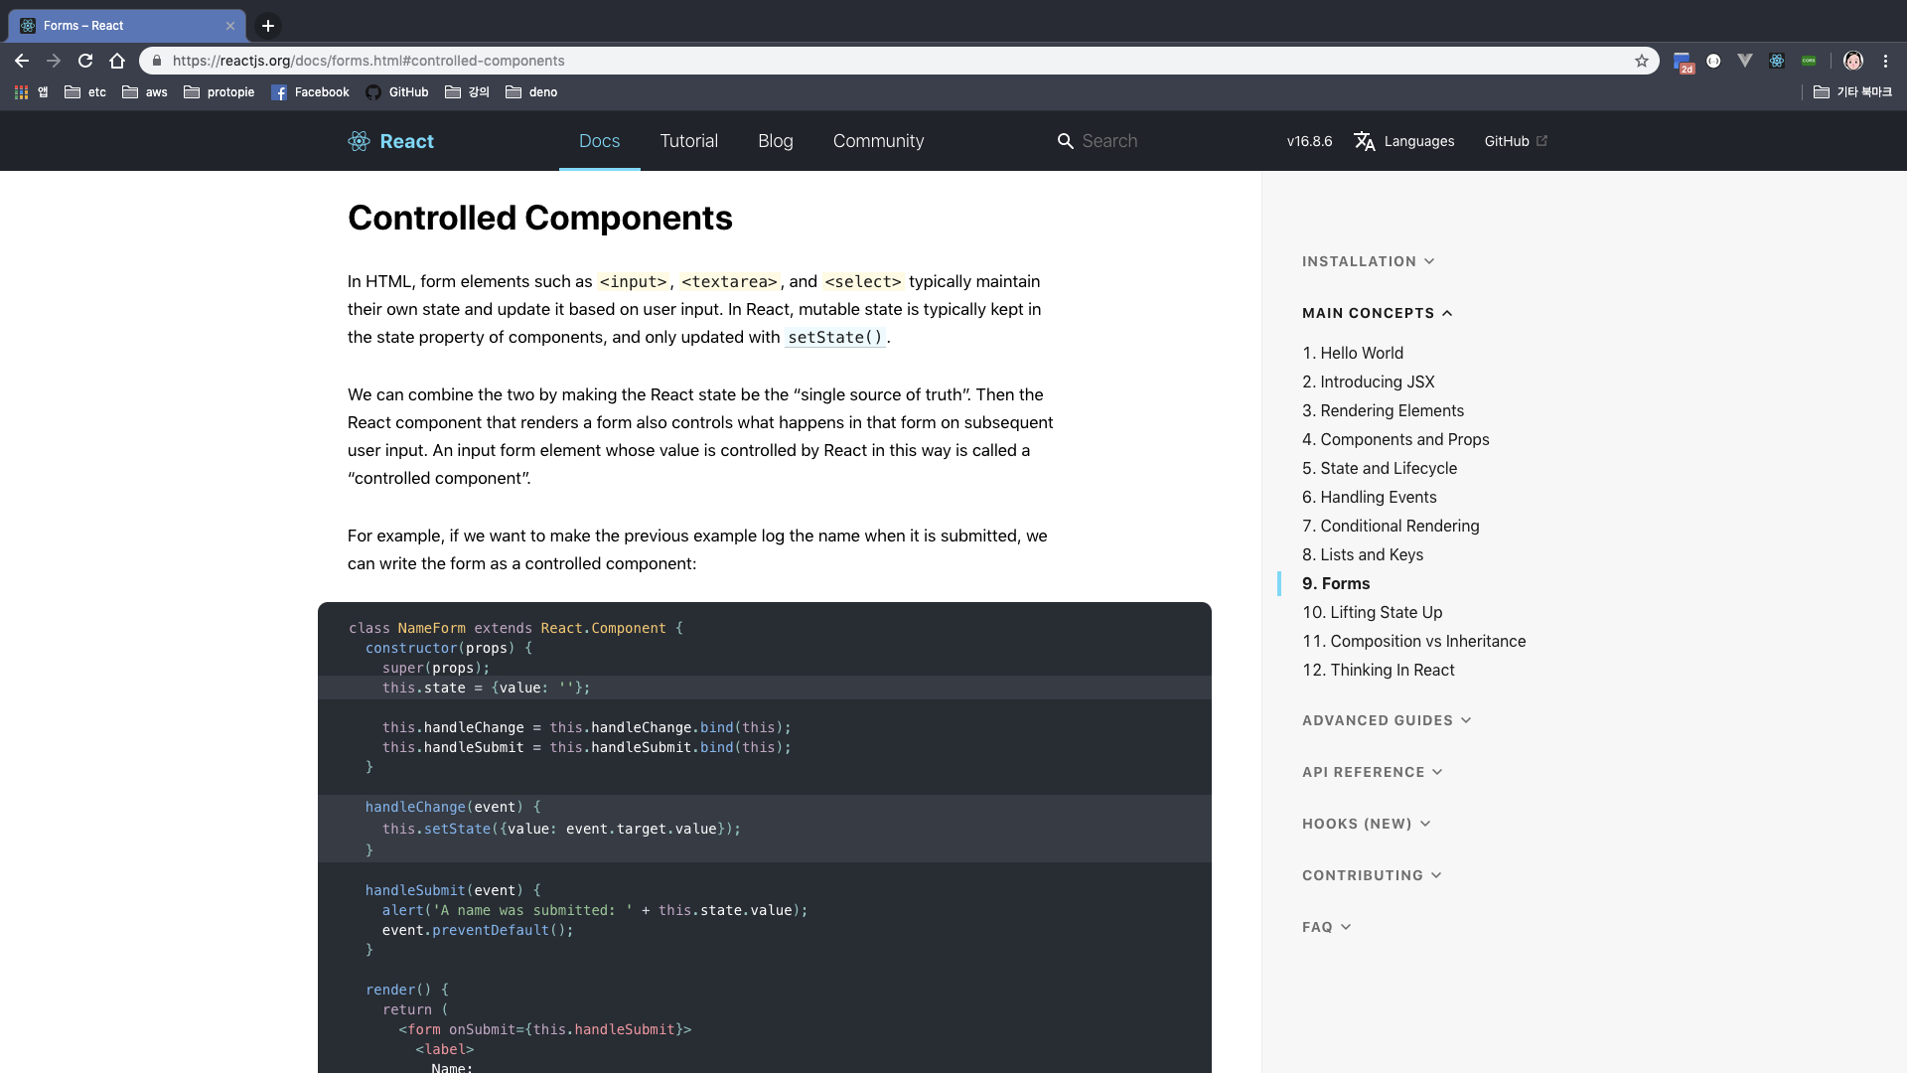Screen dimensions: 1907x1073
Task: Open the Chrome three-dot menu
Action: coord(1885,61)
